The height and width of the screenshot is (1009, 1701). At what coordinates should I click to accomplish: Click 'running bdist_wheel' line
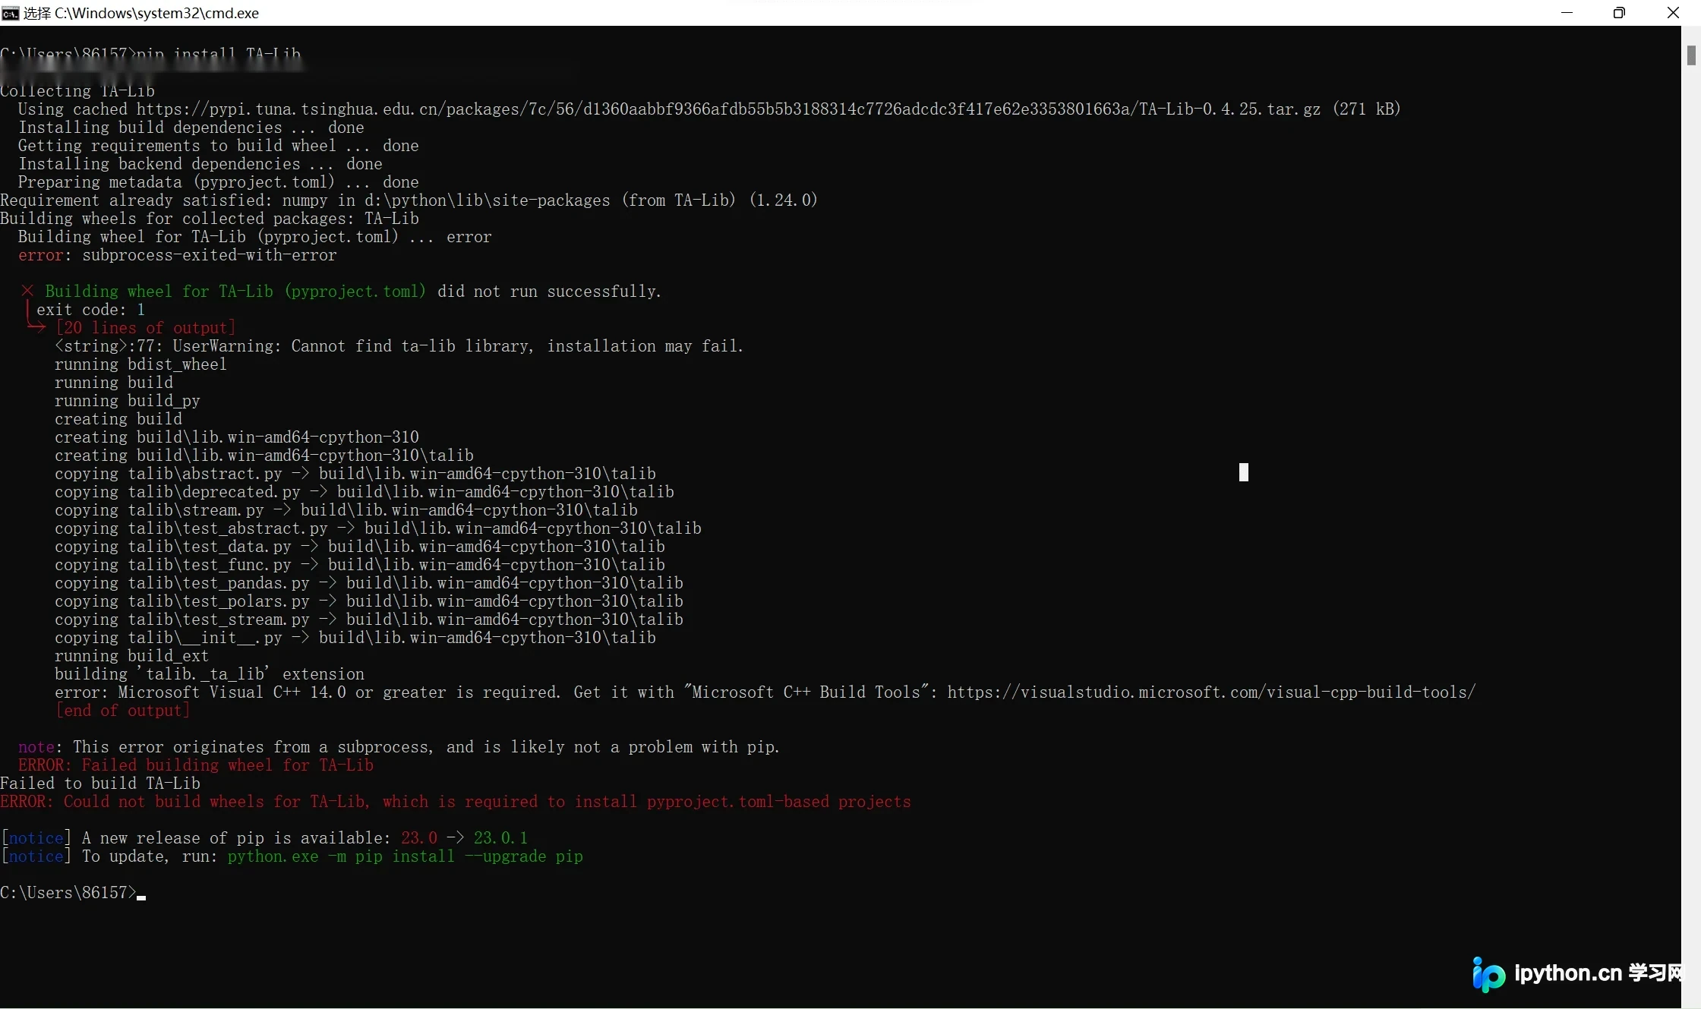tap(140, 364)
